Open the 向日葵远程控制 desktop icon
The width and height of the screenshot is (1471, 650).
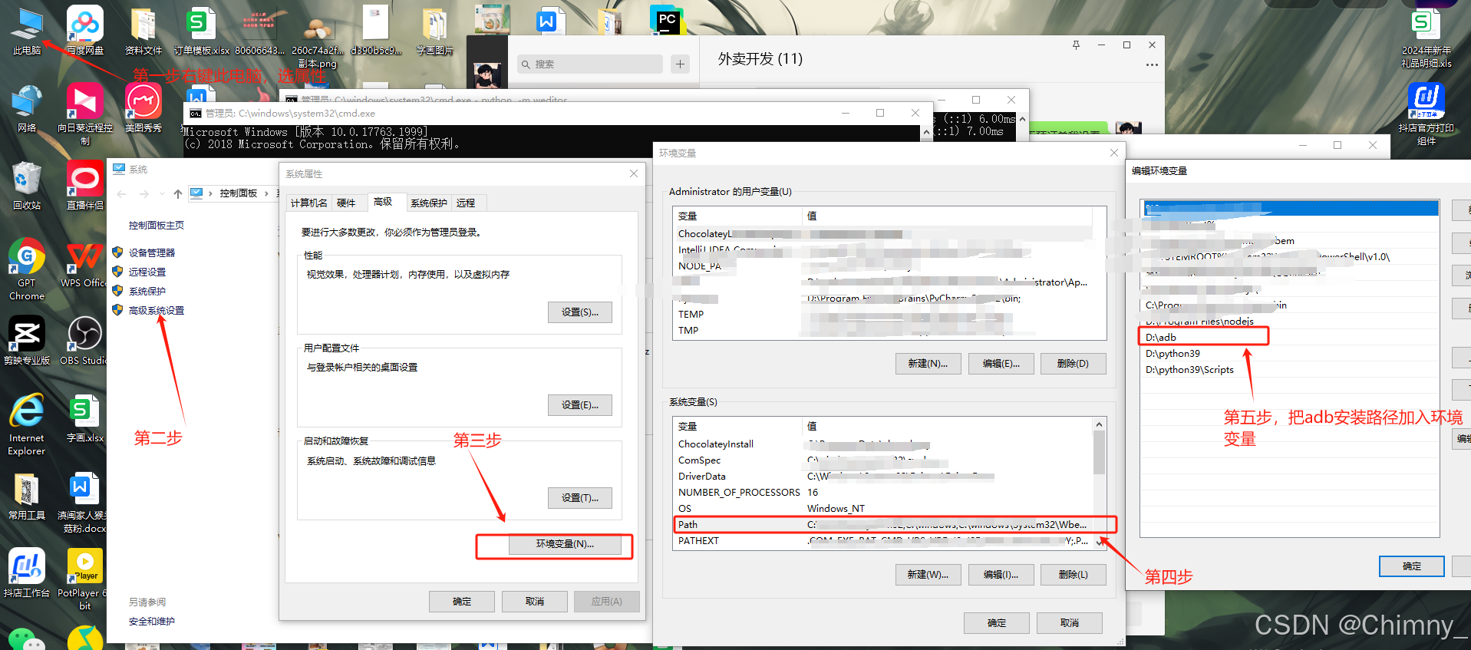[x=85, y=114]
